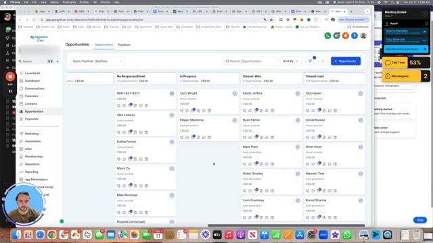This screenshot has height=243, width=433.
Task: Close the Meeting Ended panel
Action: 424,13
